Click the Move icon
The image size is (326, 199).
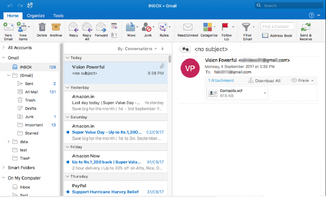click(x=131, y=27)
